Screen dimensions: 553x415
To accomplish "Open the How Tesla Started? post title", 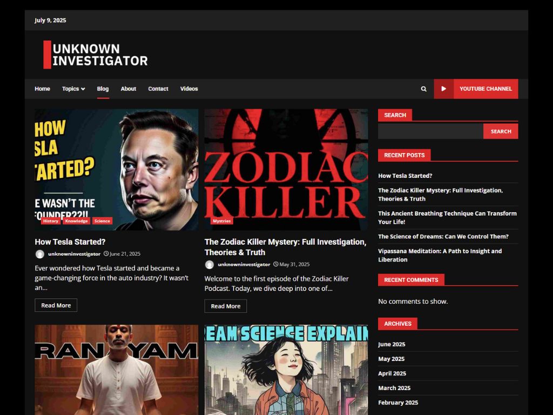I will pyautogui.click(x=70, y=242).
